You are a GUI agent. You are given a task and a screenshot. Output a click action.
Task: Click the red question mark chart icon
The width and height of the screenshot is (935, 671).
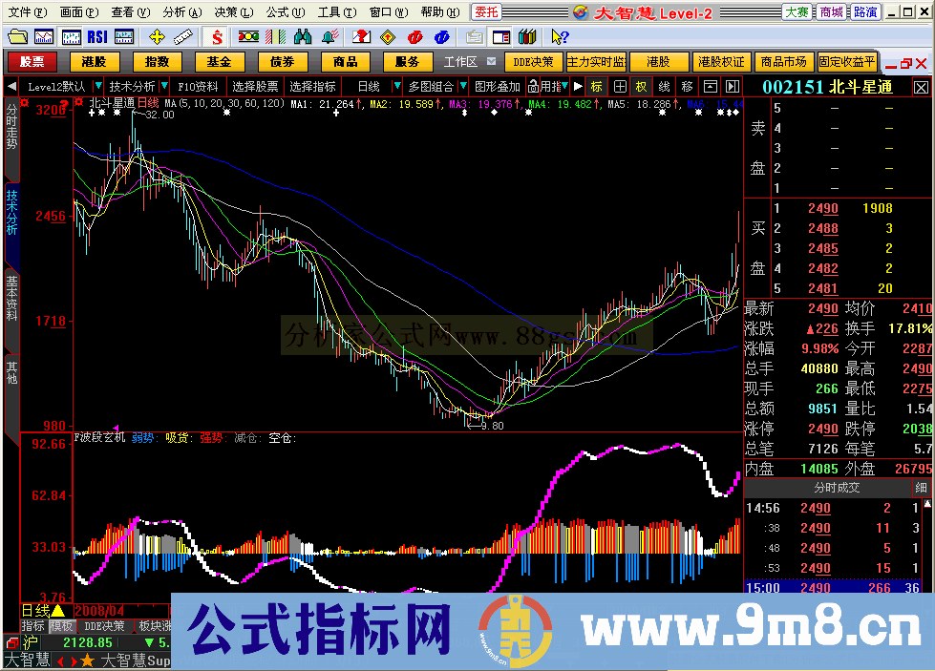click(361, 37)
